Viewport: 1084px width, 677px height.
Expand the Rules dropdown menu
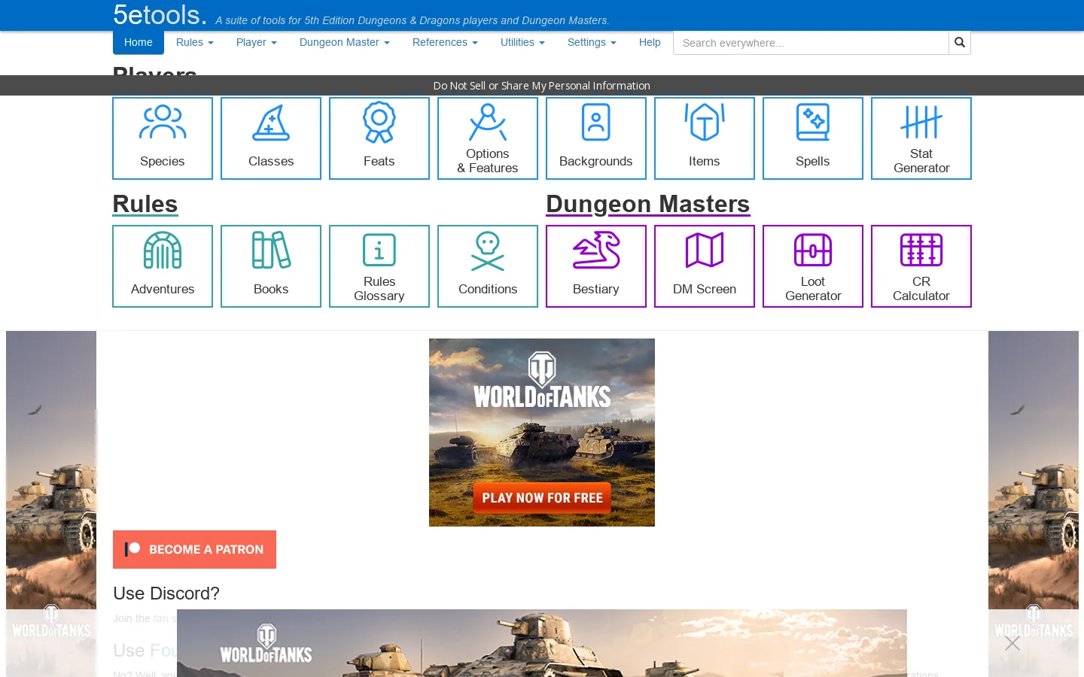coord(195,43)
